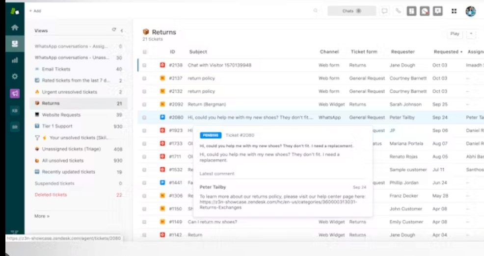This screenshot has height=256, width=484.
Task: Click the purple megaphone sidebar icon
Action: coord(15,93)
